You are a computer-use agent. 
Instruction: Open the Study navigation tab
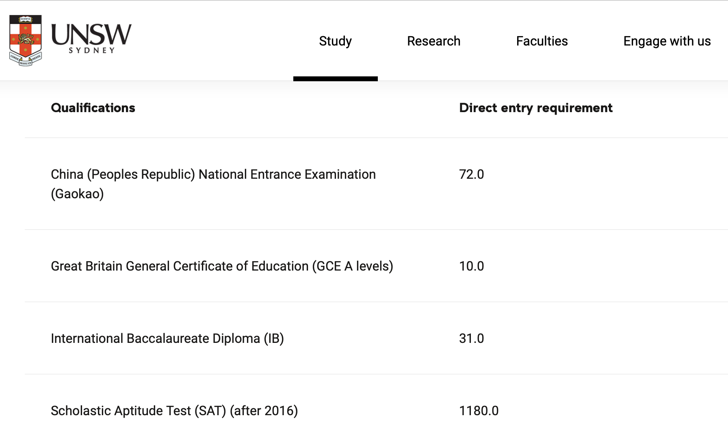(335, 41)
